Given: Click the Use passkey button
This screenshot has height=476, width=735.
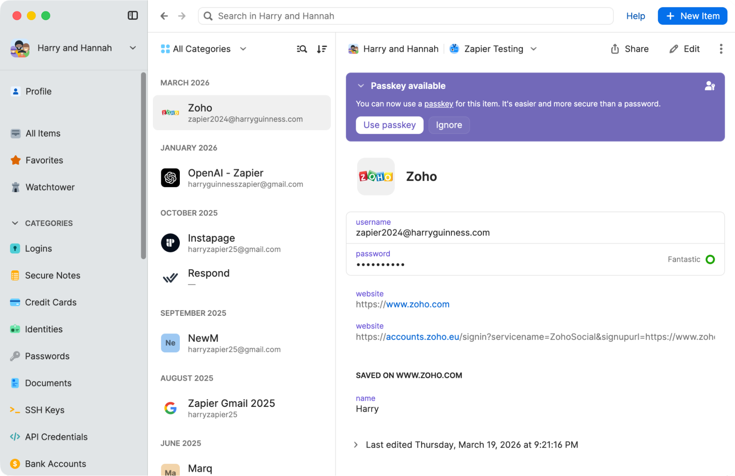Looking at the screenshot, I should 389,125.
